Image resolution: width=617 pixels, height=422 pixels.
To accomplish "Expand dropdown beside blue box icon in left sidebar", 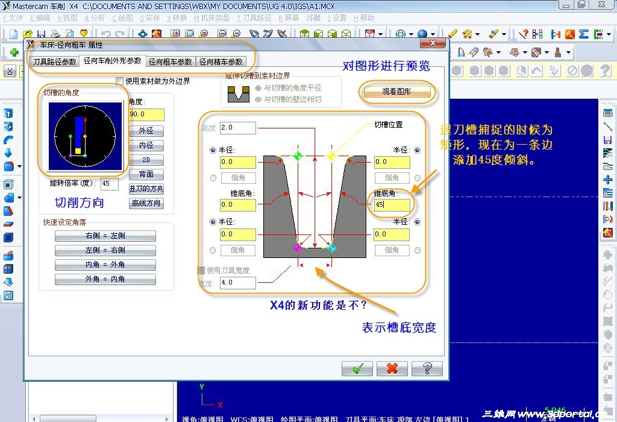I will coord(19,166).
